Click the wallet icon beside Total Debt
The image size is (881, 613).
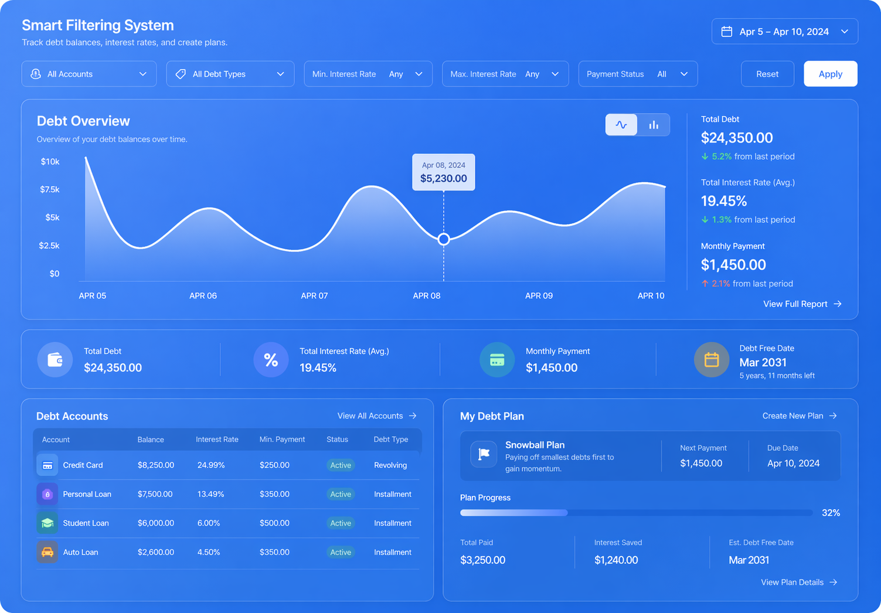coord(55,359)
